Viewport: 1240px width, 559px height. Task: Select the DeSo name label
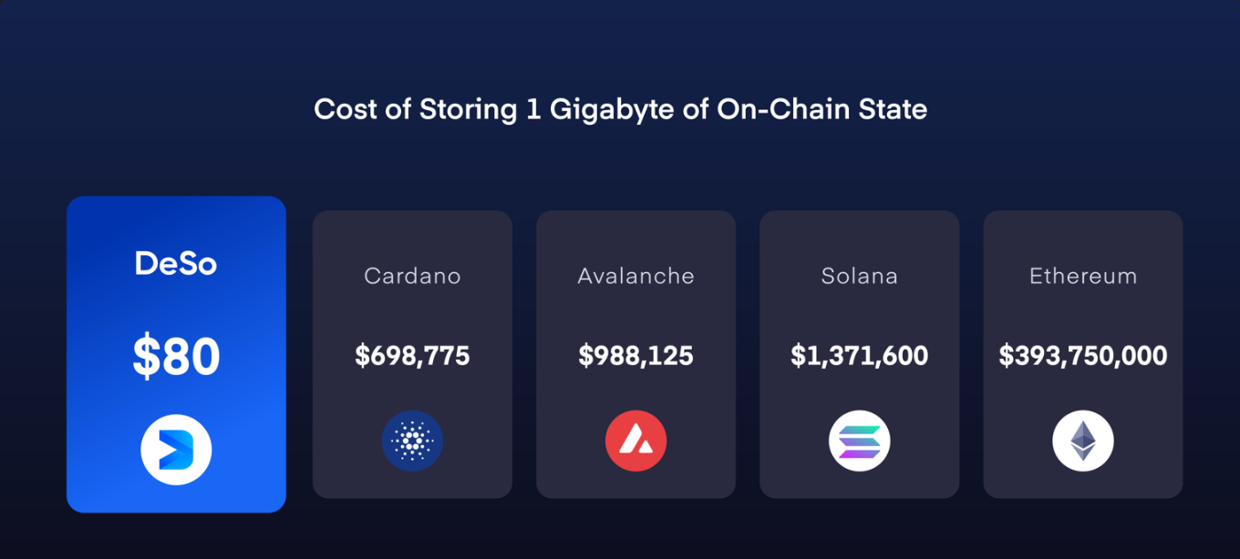tap(176, 264)
